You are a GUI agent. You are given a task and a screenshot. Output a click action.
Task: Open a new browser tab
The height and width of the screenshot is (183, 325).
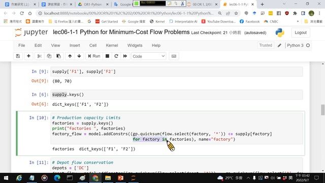[x=262, y=5]
